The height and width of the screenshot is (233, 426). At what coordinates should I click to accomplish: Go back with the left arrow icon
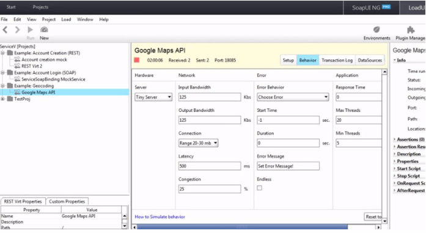pyautogui.click(x=5, y=29)
